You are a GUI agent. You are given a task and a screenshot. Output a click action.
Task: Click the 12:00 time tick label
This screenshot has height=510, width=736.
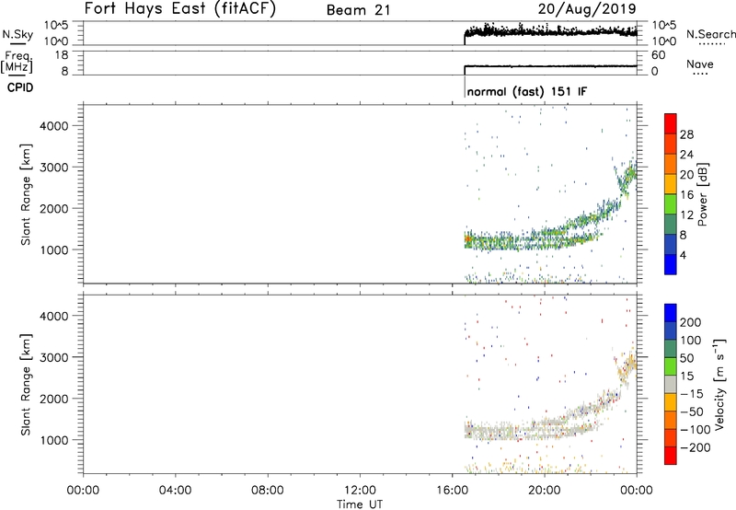click(x=360, y=491)
